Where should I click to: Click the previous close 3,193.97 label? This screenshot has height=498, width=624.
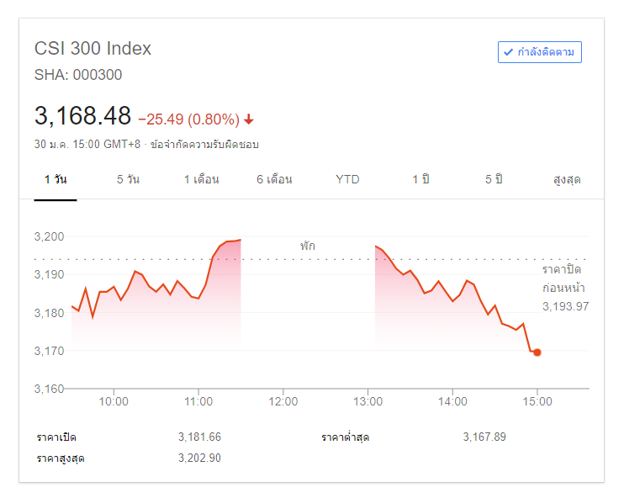565,306
